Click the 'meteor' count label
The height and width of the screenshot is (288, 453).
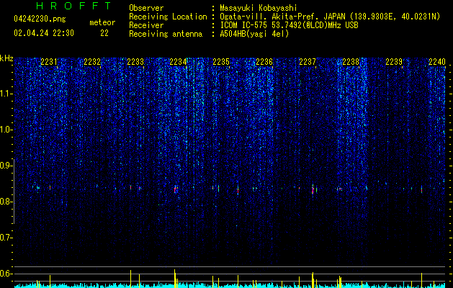click(x=102, y=22)
